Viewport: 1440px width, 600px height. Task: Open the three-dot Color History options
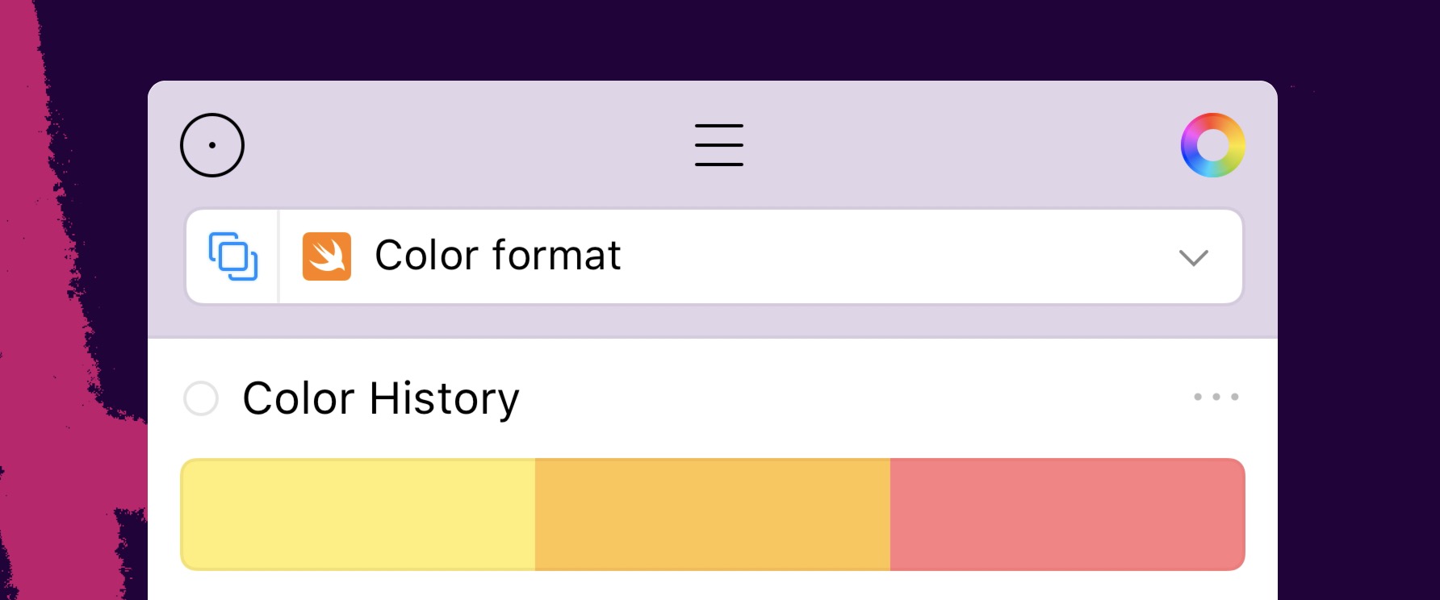pyautogui.click(x=1216, y=397)
